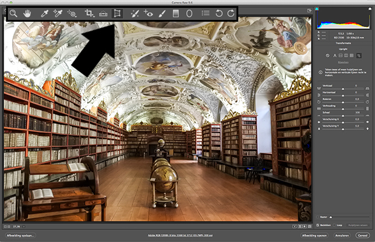Click Afbeelding opslaan button
This screenshot has width=375, height=242.
point(21,235)
